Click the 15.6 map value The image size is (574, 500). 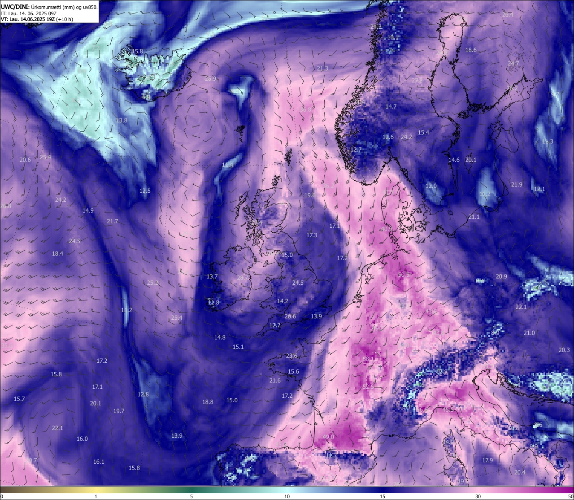293,371
